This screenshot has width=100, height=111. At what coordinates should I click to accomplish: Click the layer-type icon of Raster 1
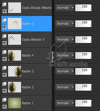pyautogui.click(x=4, y=100)
